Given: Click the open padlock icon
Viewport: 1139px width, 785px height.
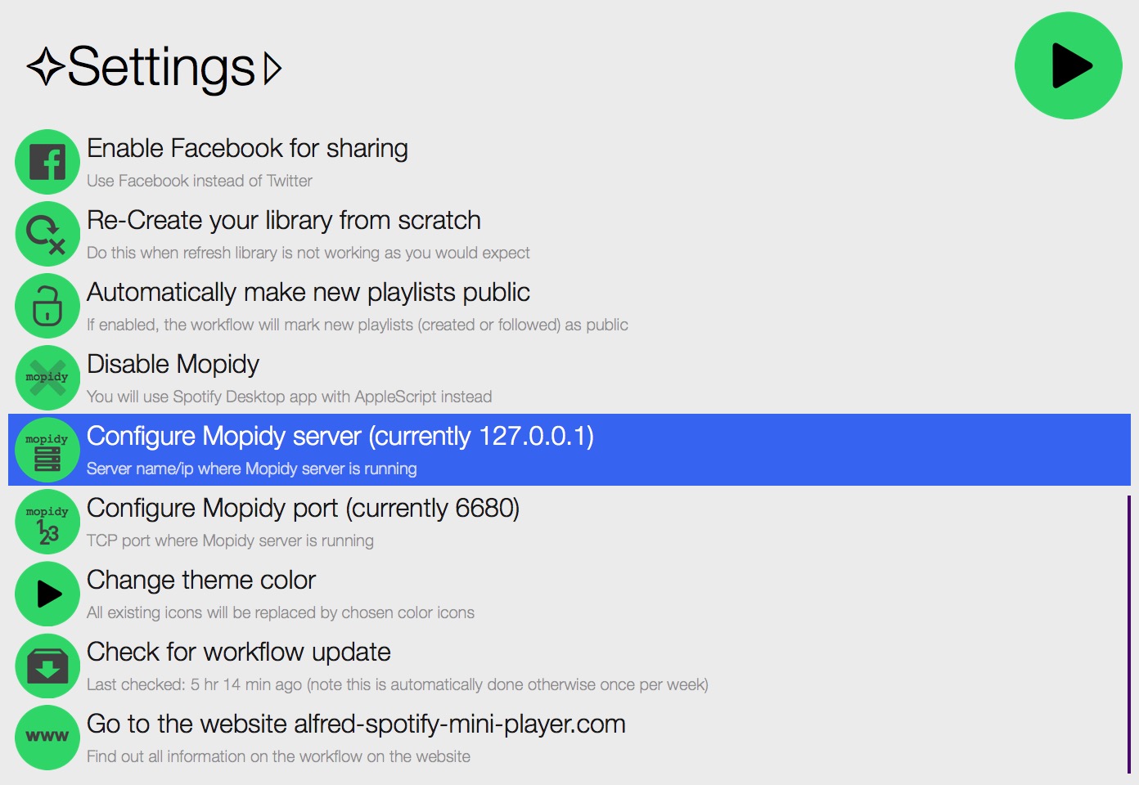Looking at the screenshot, I should (47, 306).
